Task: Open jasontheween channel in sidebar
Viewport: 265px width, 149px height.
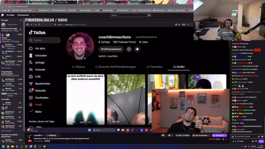Action: pos(12,63)
